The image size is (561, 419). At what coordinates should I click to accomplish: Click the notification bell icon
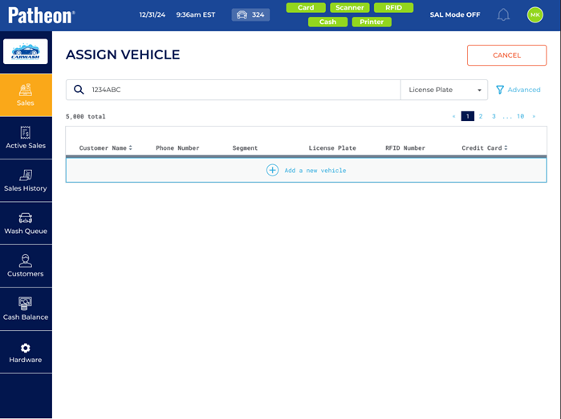click(503, 15)
